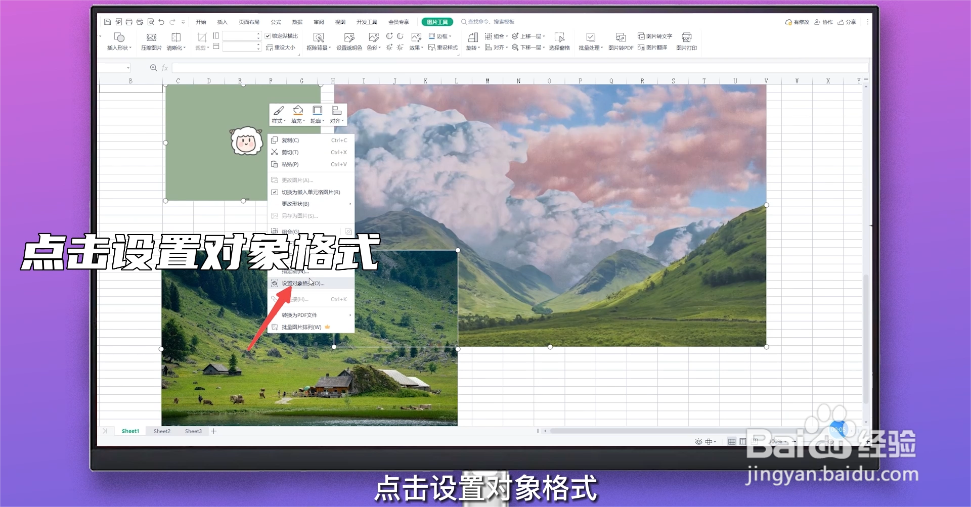Screen dimensions: 971x507
Task: Open 样式 in floating mini toolbar
Action: pos(279,115)
